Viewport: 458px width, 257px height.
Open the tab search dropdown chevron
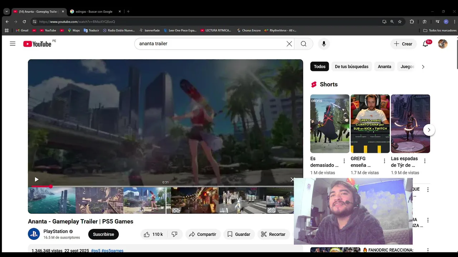pos(6,11)
